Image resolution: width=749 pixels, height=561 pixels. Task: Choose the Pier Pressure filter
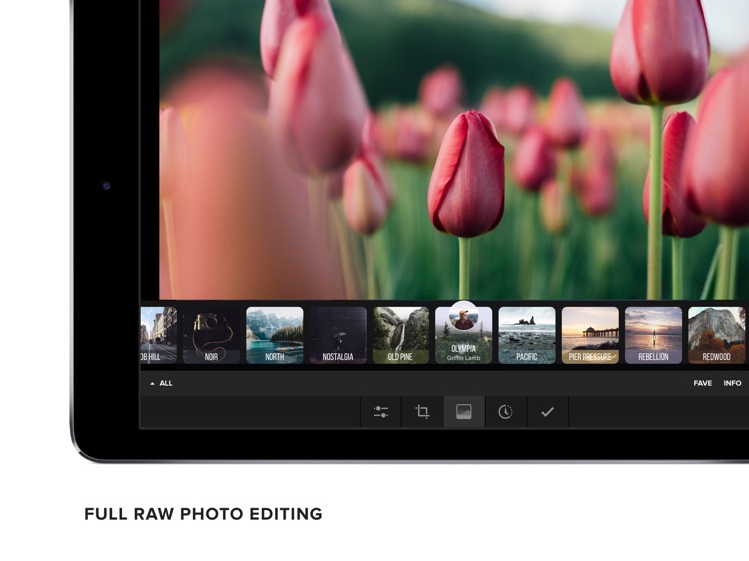[590, 336]
